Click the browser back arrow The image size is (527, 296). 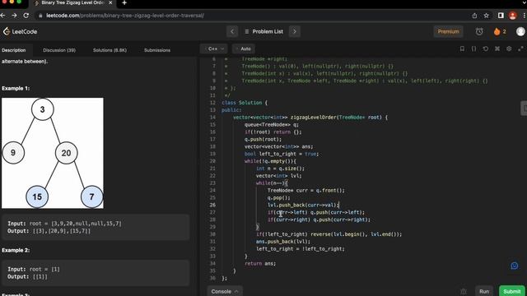[3, 16]
